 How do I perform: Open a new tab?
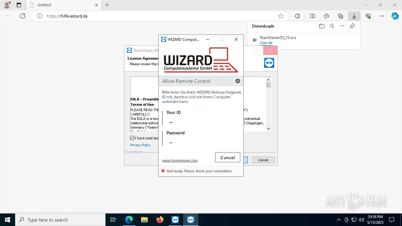pos(107,5)
